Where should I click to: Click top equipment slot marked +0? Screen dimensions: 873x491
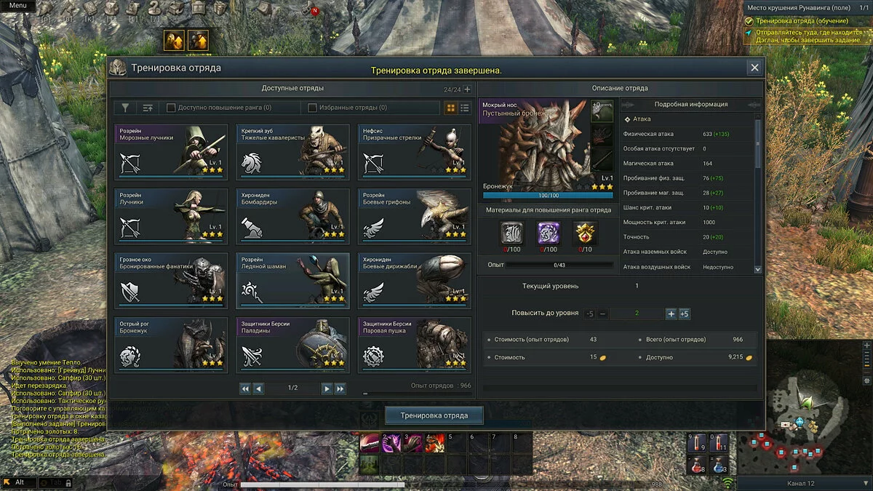click(x=602, y=111)
